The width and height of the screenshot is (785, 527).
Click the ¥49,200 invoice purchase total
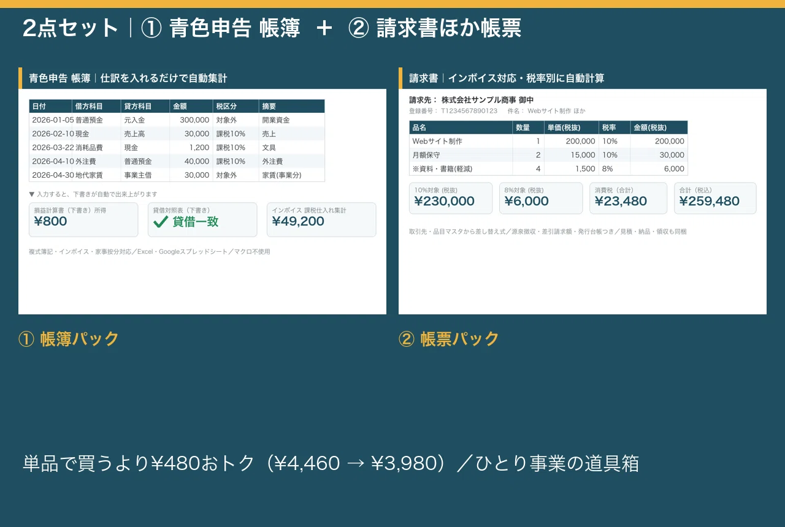click(x=321, y=219)
